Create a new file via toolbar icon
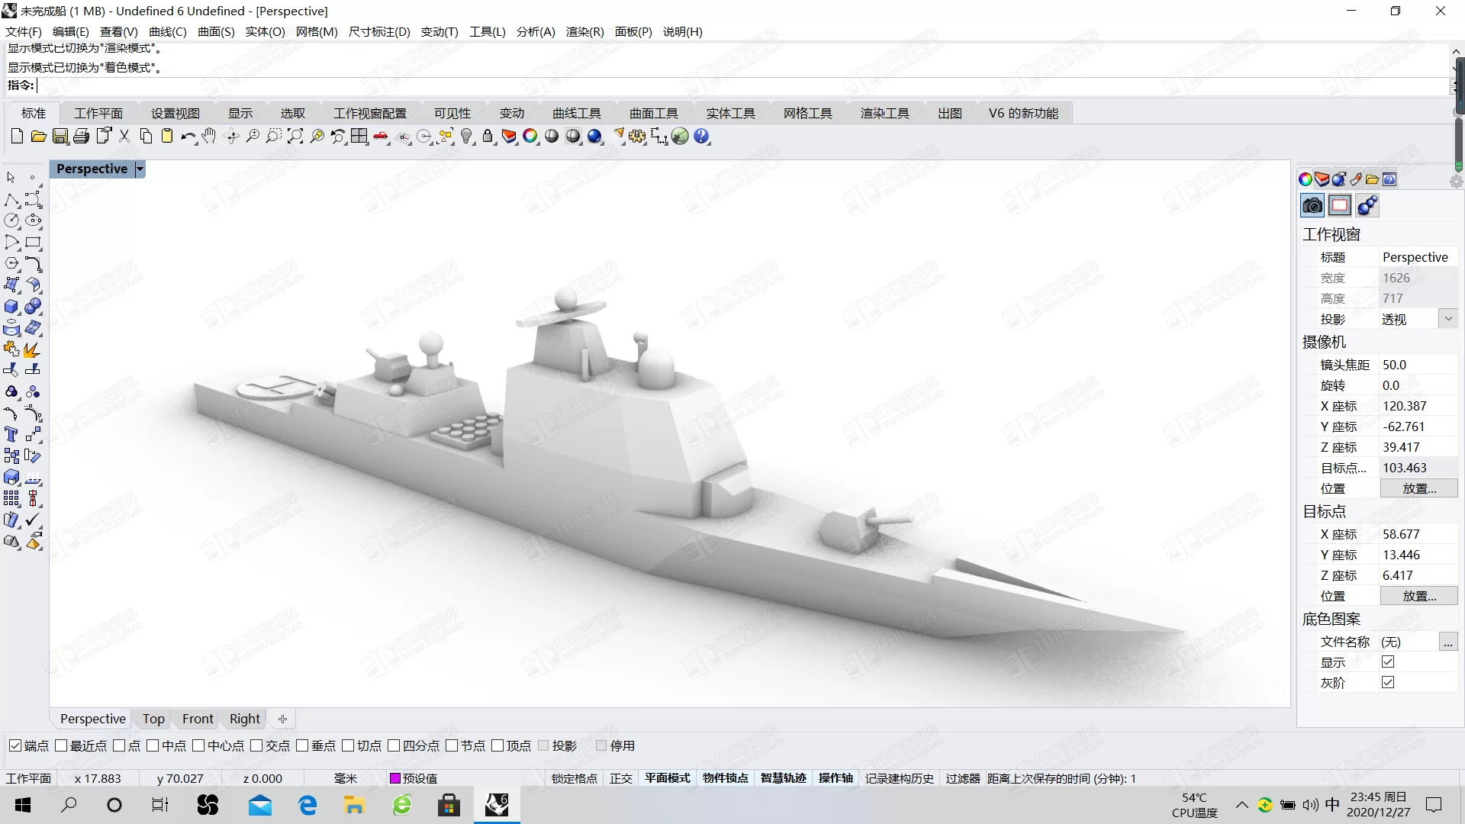This screenshot has width=1465, height=824. 17,137
